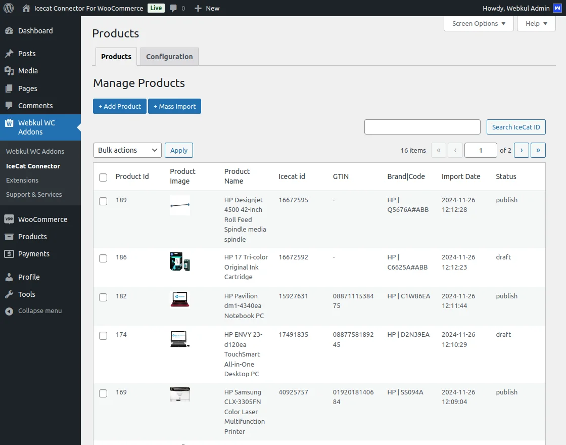The width and height of the screenshot is (566, 445).
Task: Open the Webkul WC Addons plugin icon
Action: click(x=10, y=123)
